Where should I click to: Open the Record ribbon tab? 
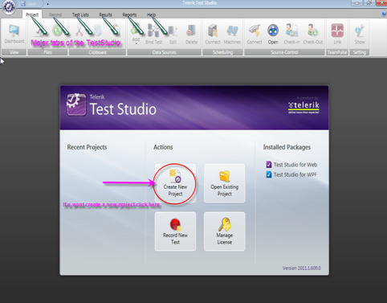[55, 14]
